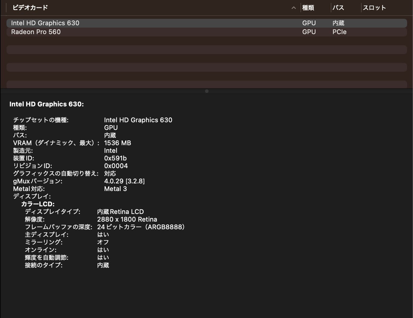
Task: Click the PCIe bus cell for Radeon
Action: pyautogui.click(x=339, y=32)
